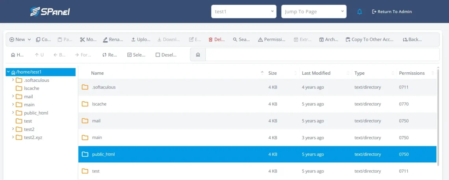Click the Backup toolbar button
Viewport: 449px width, 180px height.
click(412, 39)
